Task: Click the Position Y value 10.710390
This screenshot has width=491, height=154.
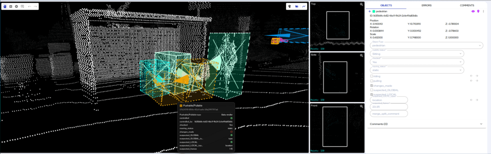Action: click(414, 24)
